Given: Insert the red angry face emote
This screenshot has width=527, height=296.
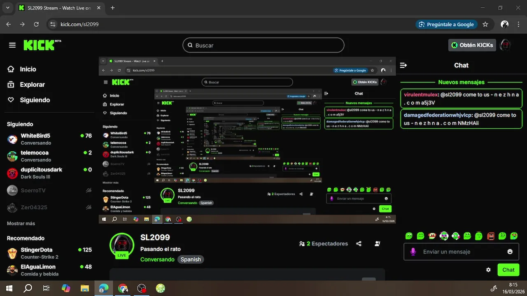Looking at the screenshot, I should (491, 236).
